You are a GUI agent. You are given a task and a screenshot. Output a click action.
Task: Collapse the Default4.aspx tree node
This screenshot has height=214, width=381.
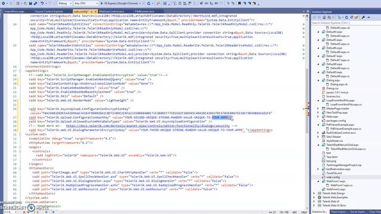[318, 32]
